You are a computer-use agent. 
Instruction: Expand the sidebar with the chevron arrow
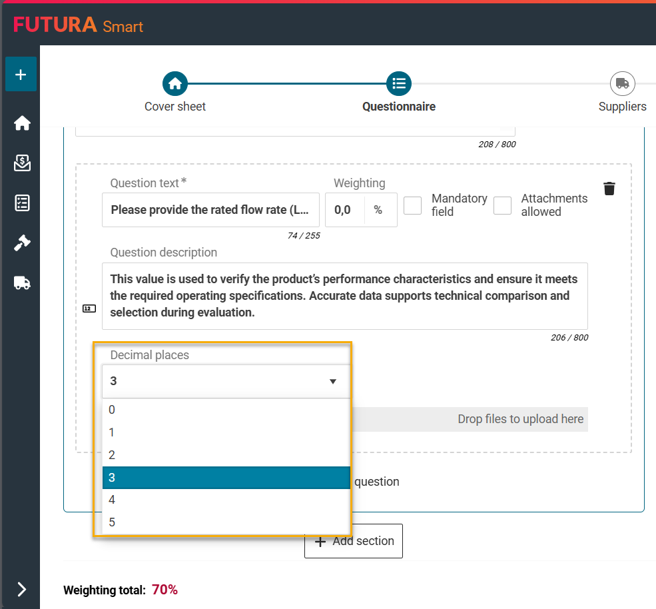(22, 589)
